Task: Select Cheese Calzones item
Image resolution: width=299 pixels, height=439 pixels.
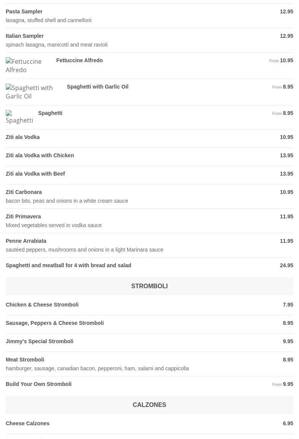Action: point(27,423)
